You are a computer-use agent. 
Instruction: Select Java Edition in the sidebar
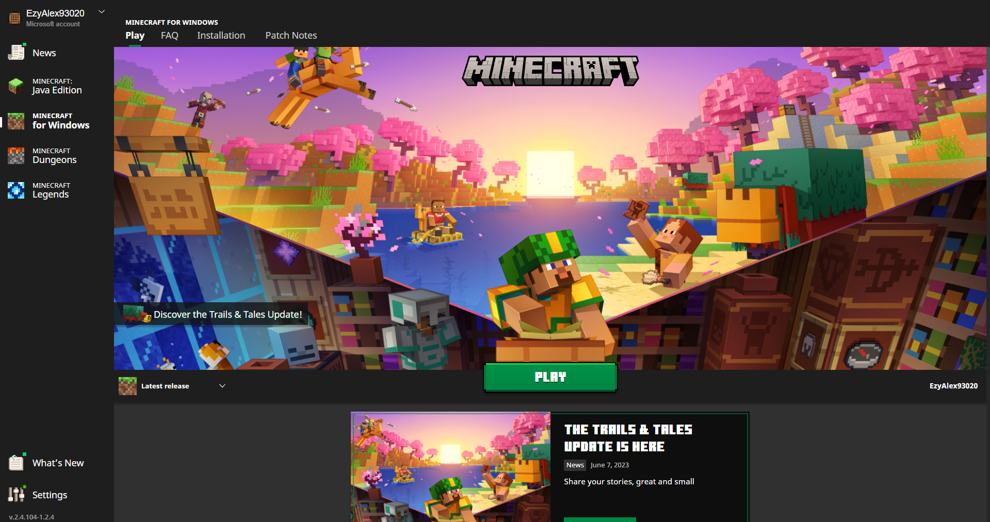(x=57, y=86)
